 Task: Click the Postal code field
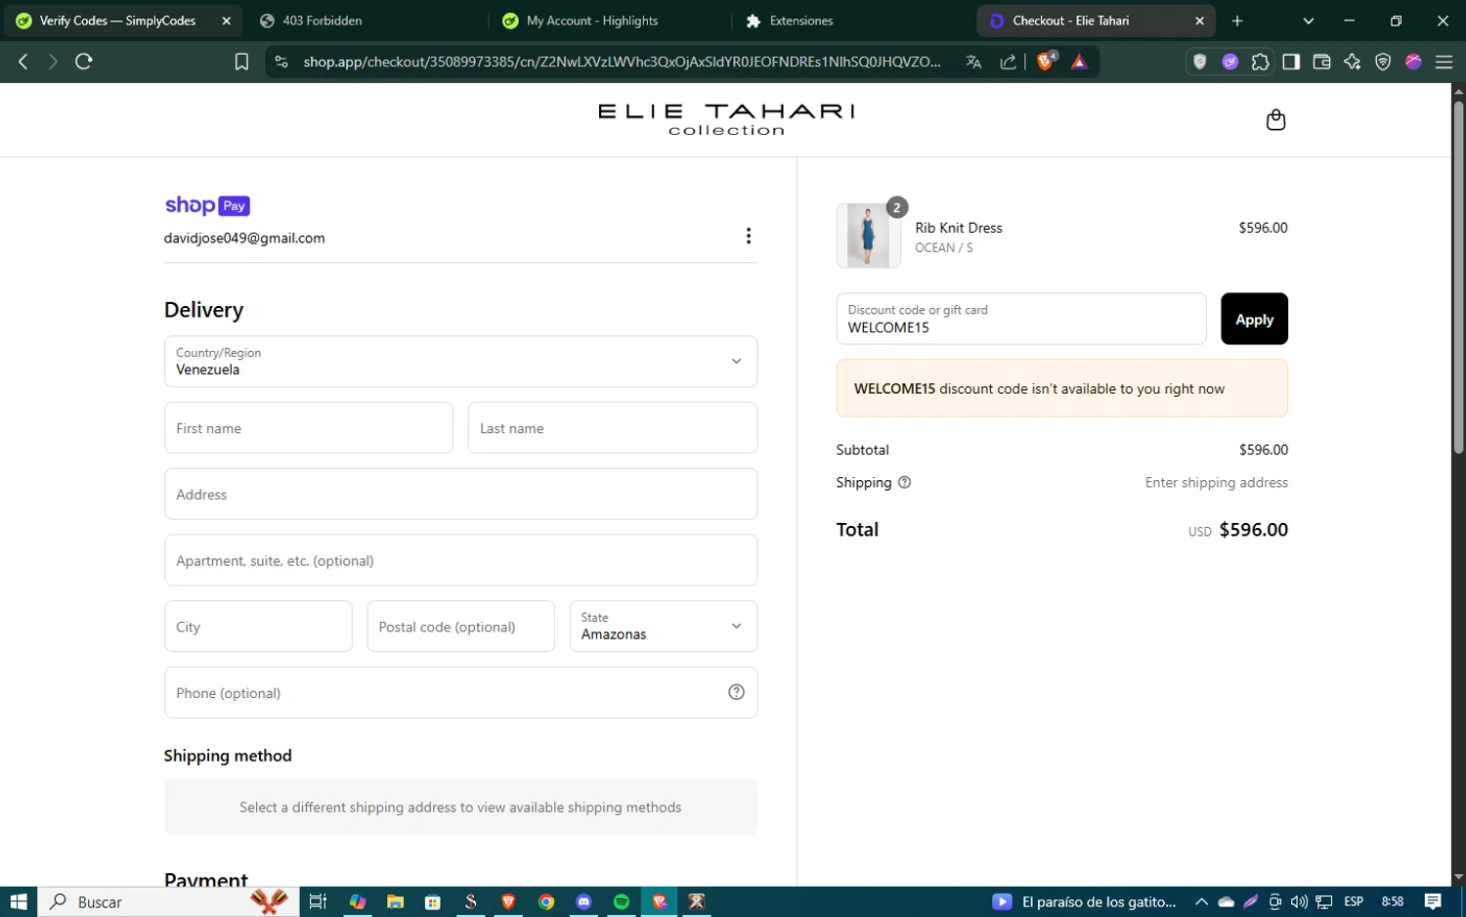[x=460, y=627]
